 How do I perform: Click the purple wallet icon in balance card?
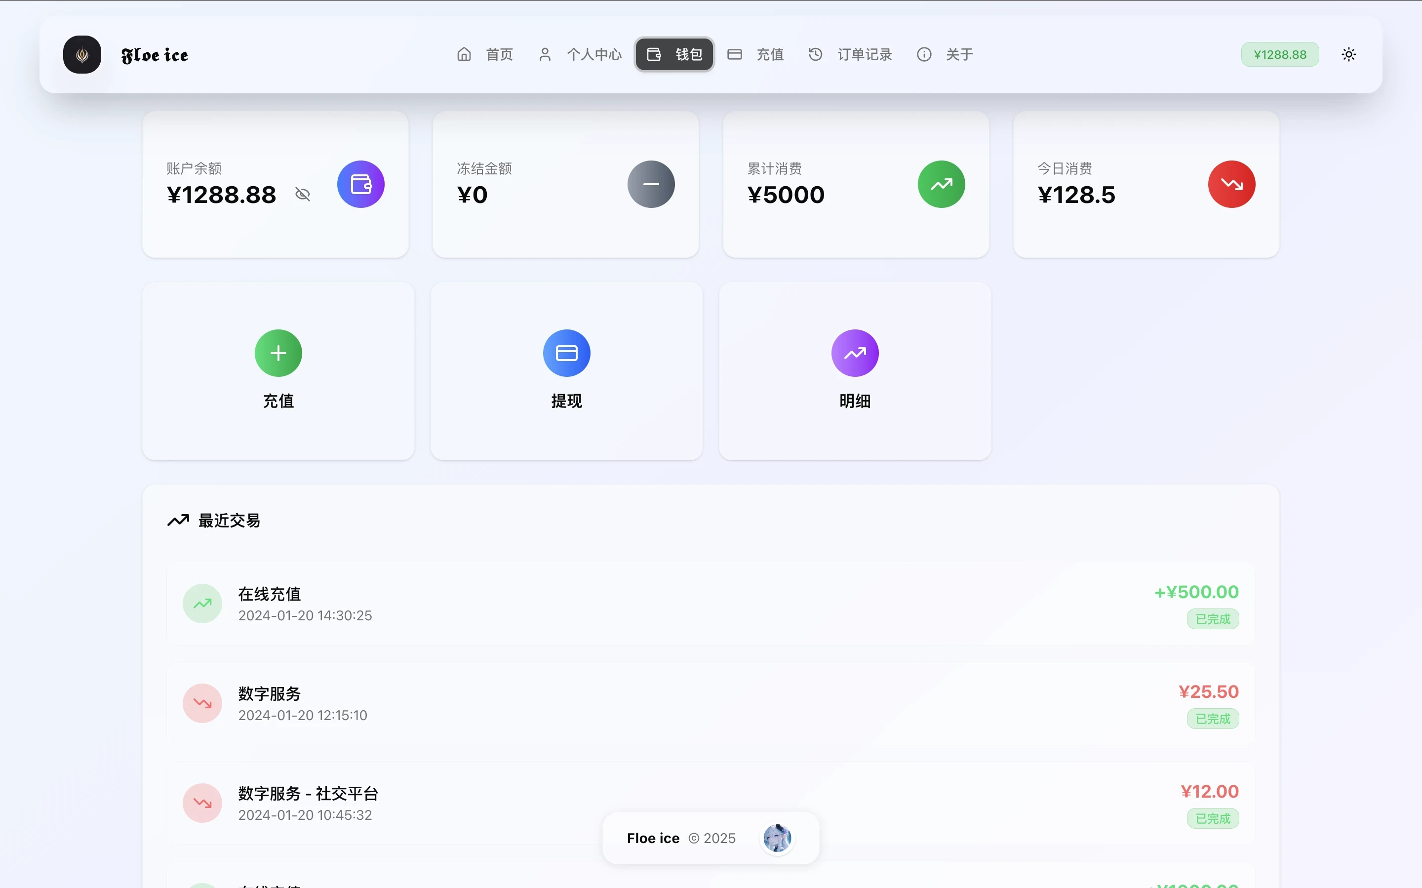click(360, 184)
